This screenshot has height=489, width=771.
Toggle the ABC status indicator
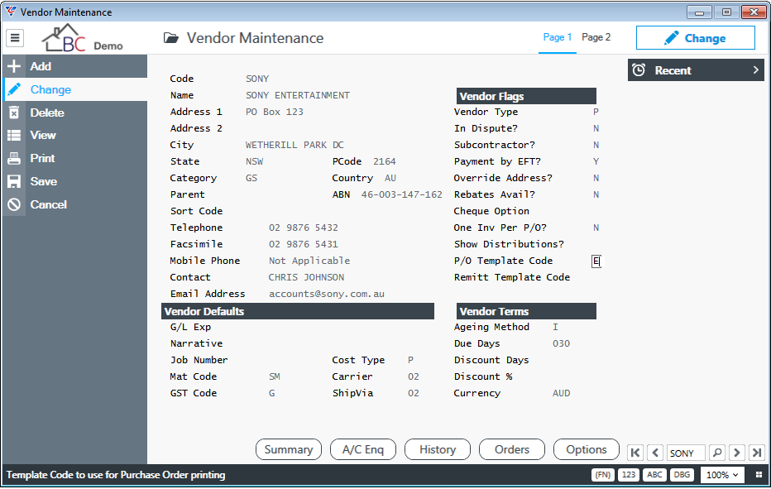click(x=654, y=475)
